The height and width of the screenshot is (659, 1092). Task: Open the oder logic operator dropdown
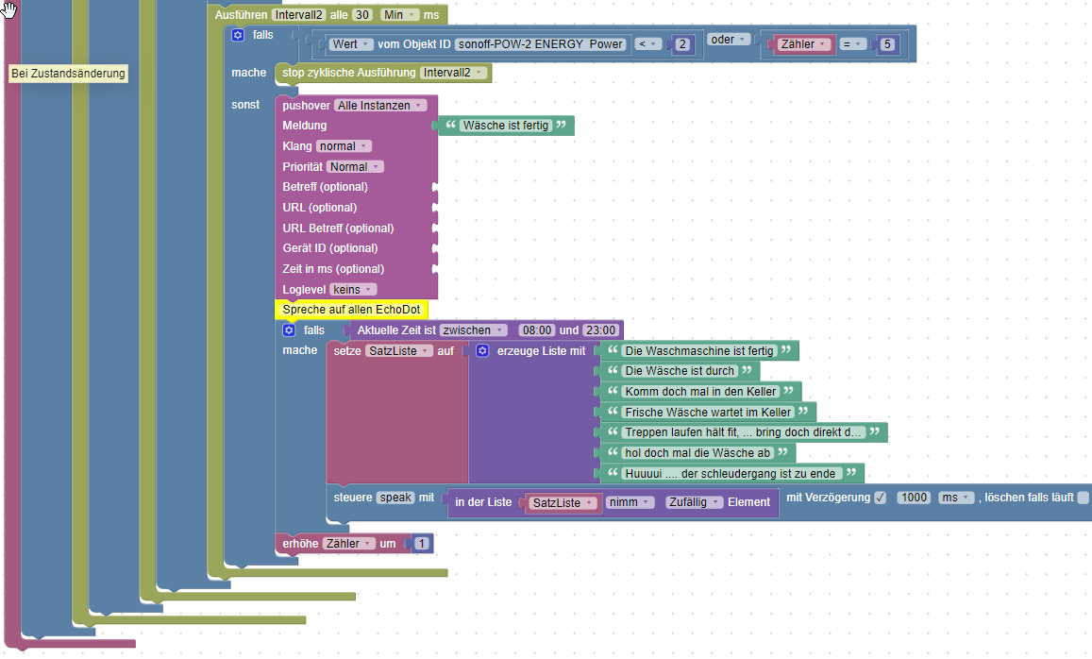tap(730, 40)
